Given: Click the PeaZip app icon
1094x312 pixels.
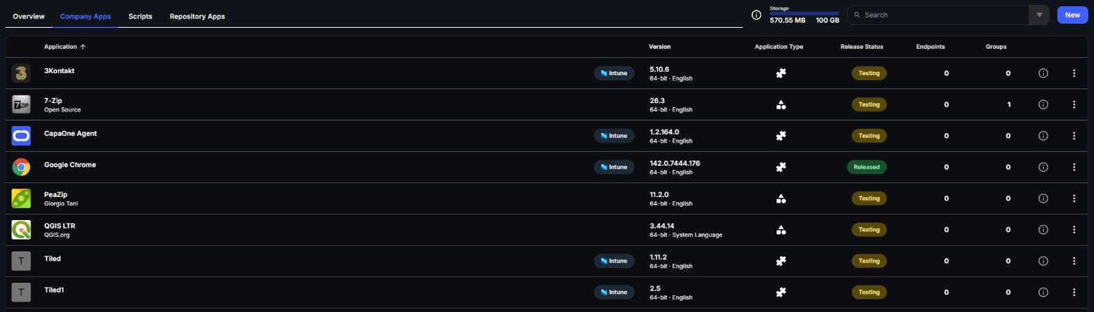Looking at the screenshot, I should [22, 198].
